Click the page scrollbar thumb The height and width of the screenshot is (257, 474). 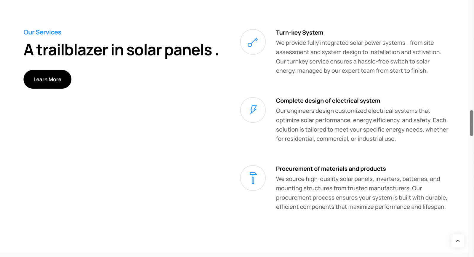click(x=471, y=123)
